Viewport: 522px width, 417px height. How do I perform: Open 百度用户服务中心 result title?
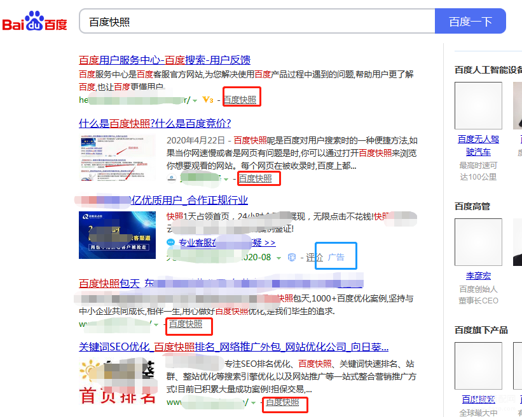point(165,60)
